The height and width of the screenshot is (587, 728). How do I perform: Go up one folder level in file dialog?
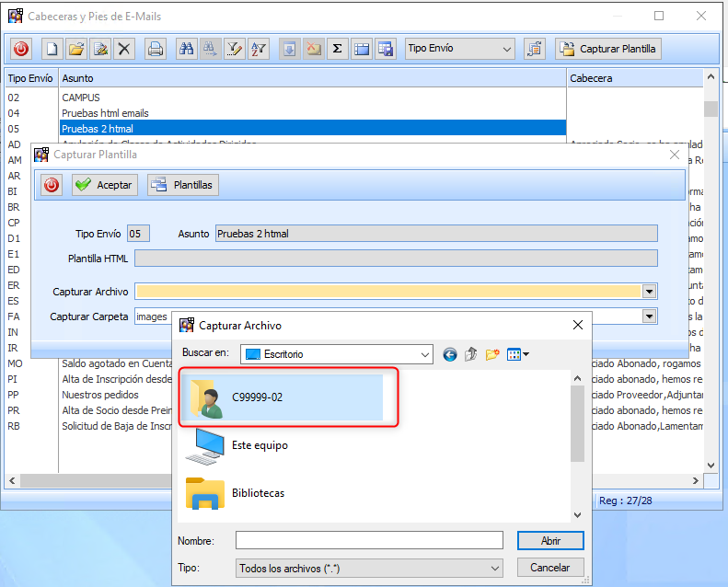471,354
